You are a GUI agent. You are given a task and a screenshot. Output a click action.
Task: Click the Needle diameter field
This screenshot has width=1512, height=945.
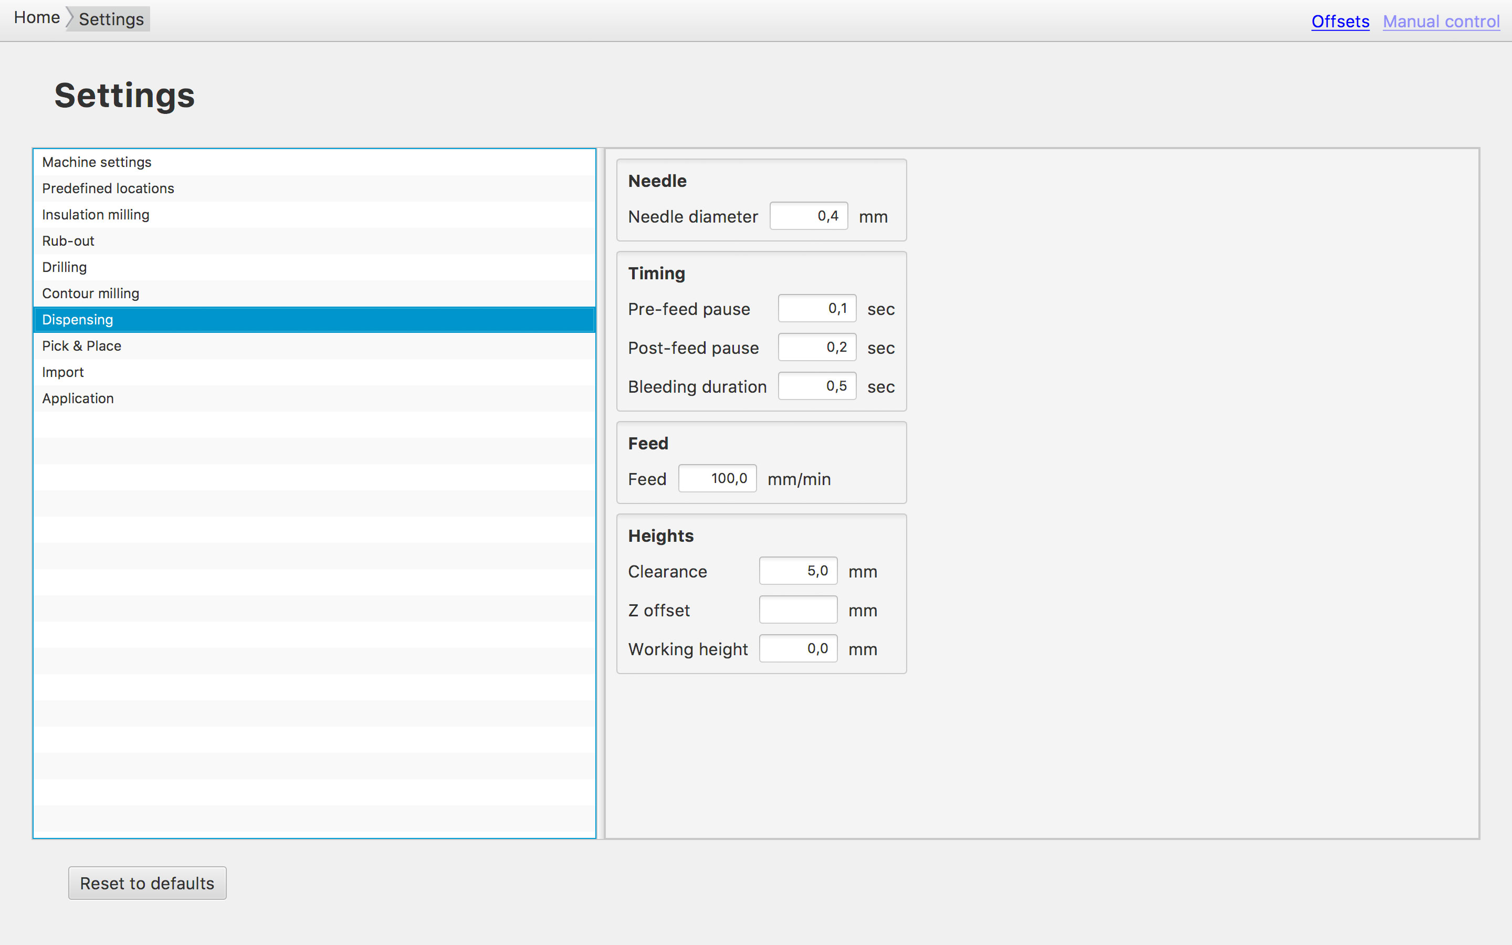point(808,216)
